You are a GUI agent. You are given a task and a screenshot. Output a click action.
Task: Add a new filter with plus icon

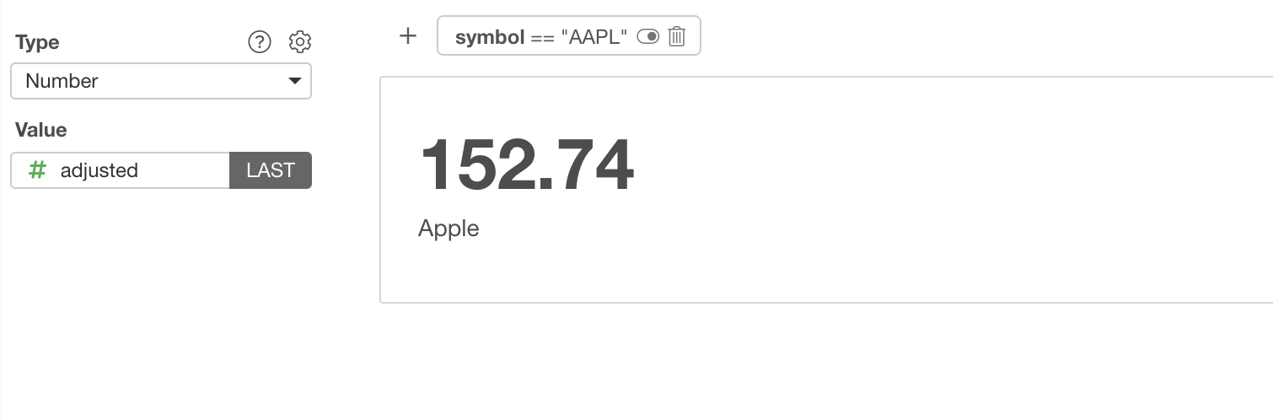click(408, 35)
